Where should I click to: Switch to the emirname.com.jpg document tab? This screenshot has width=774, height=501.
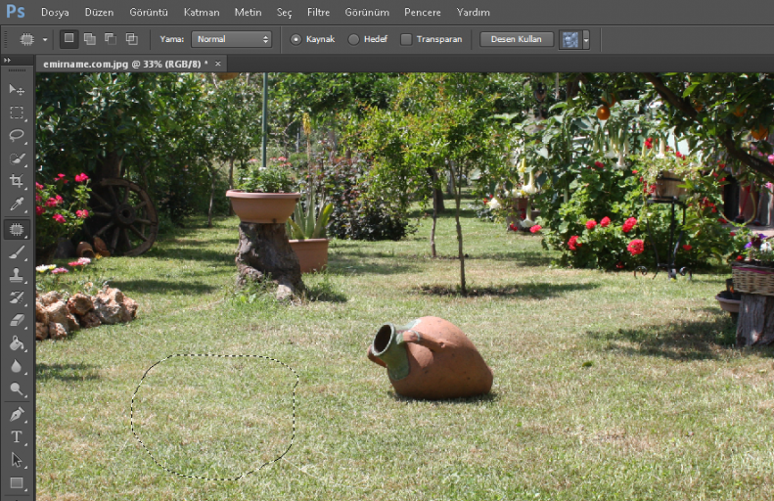coord(125,65)
